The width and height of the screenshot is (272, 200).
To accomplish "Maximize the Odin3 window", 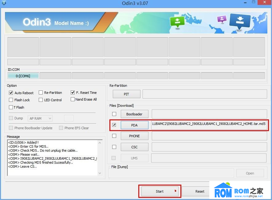I will [x=254, y=2].
